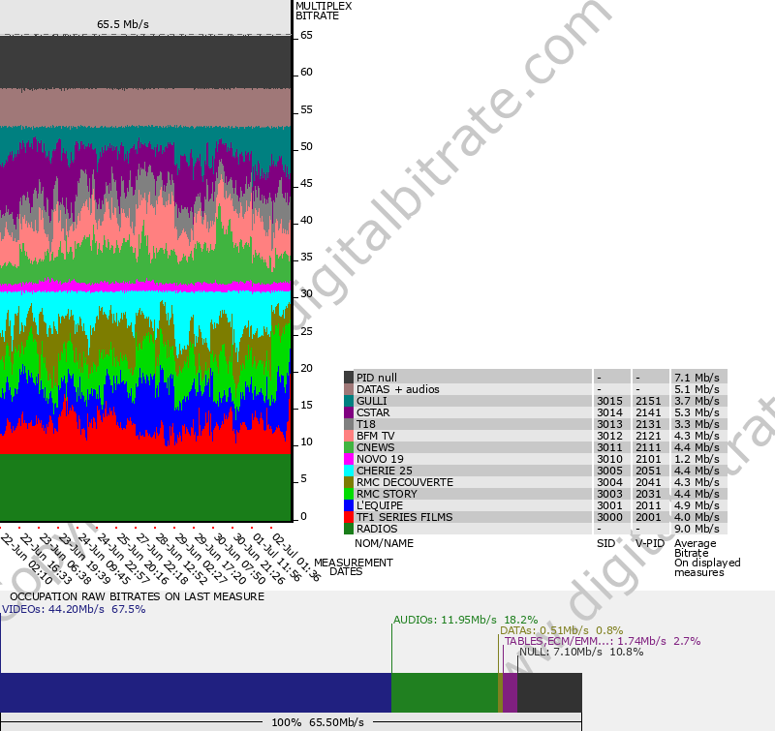Click the 'CHERIE 25' channel name

click(x=385, y=471)
